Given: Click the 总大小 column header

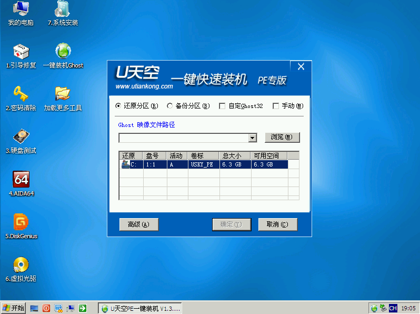Looking at the screenshot, I should 235,156.
